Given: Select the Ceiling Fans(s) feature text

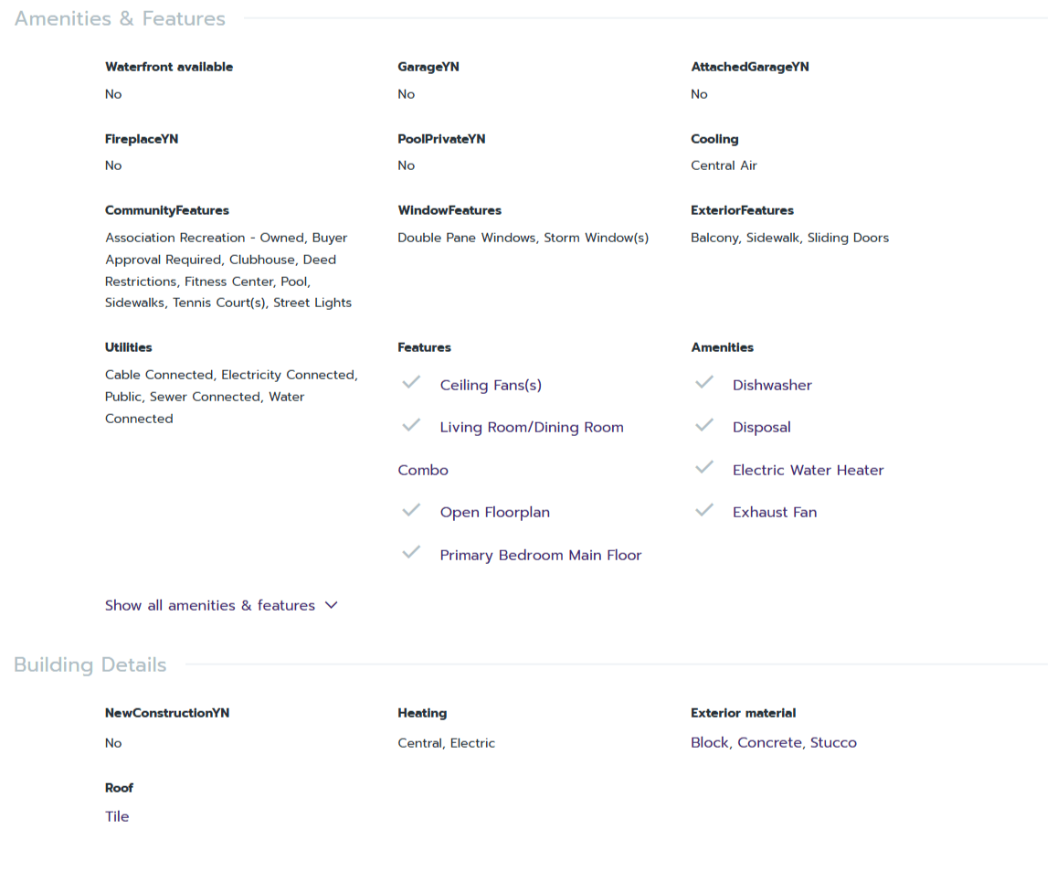Looking at the screenshot, I should pos(491,385).
